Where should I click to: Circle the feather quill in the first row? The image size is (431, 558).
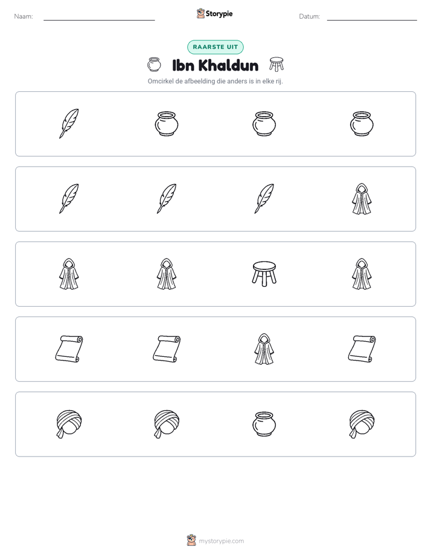[69, 124]
